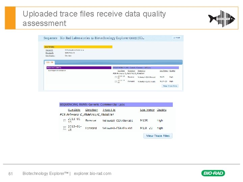Open the Identification link under Identifiers
Image resolution: width=243 pixels, height=182 pixels.
[50, 56]
